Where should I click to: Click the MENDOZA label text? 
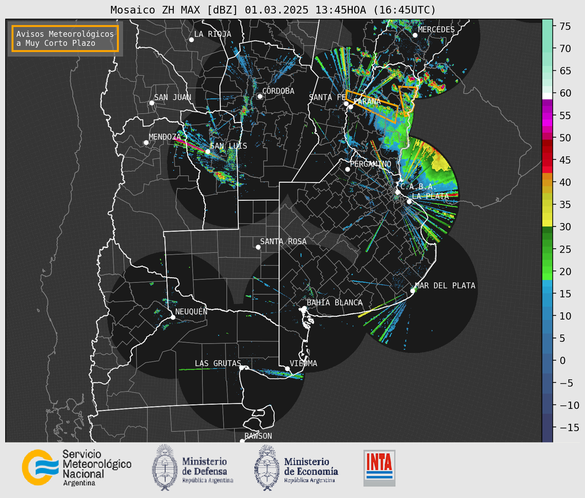165,137
